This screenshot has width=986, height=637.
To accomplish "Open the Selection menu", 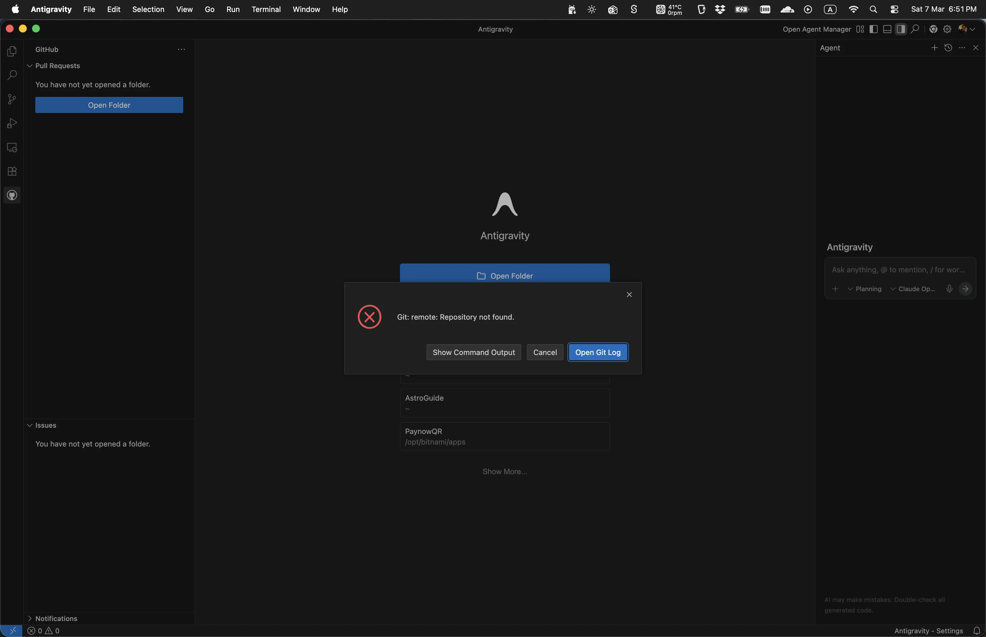I will pos(148,9).
